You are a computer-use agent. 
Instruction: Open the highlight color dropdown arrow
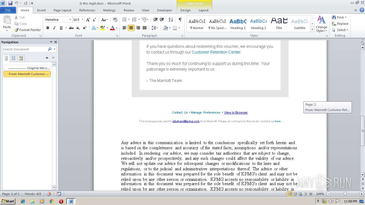107,28
